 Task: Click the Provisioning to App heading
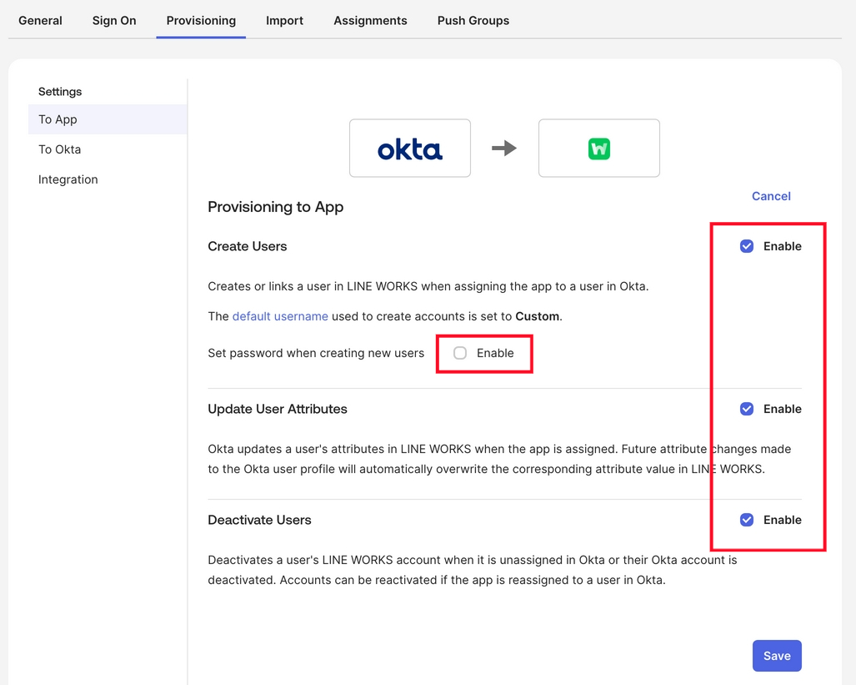[276, 207]
